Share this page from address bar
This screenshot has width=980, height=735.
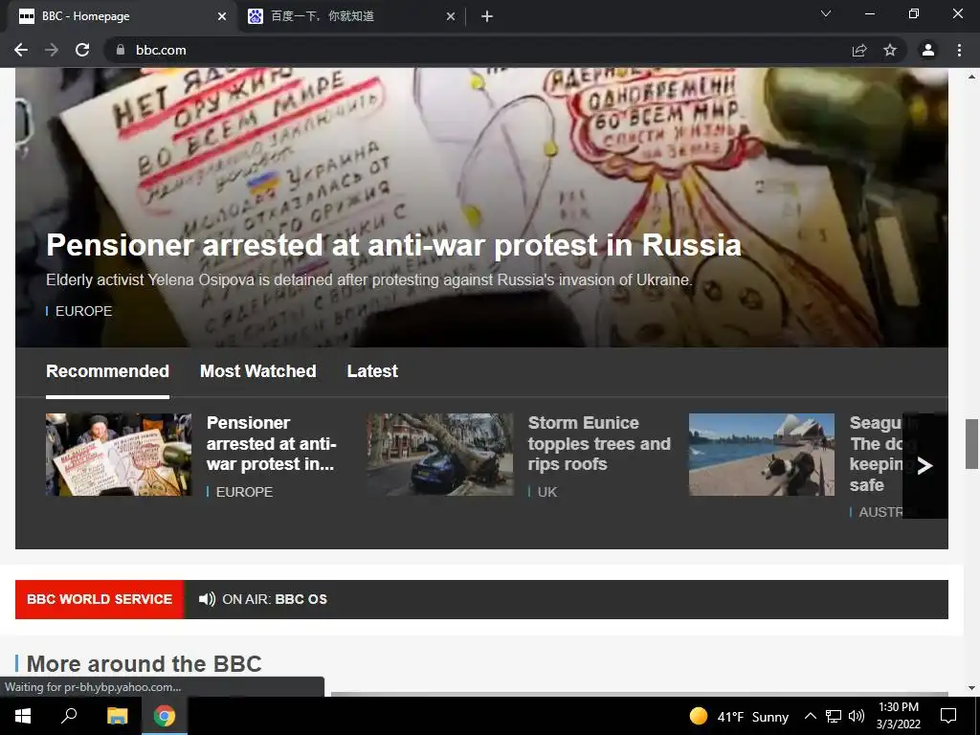859,50
